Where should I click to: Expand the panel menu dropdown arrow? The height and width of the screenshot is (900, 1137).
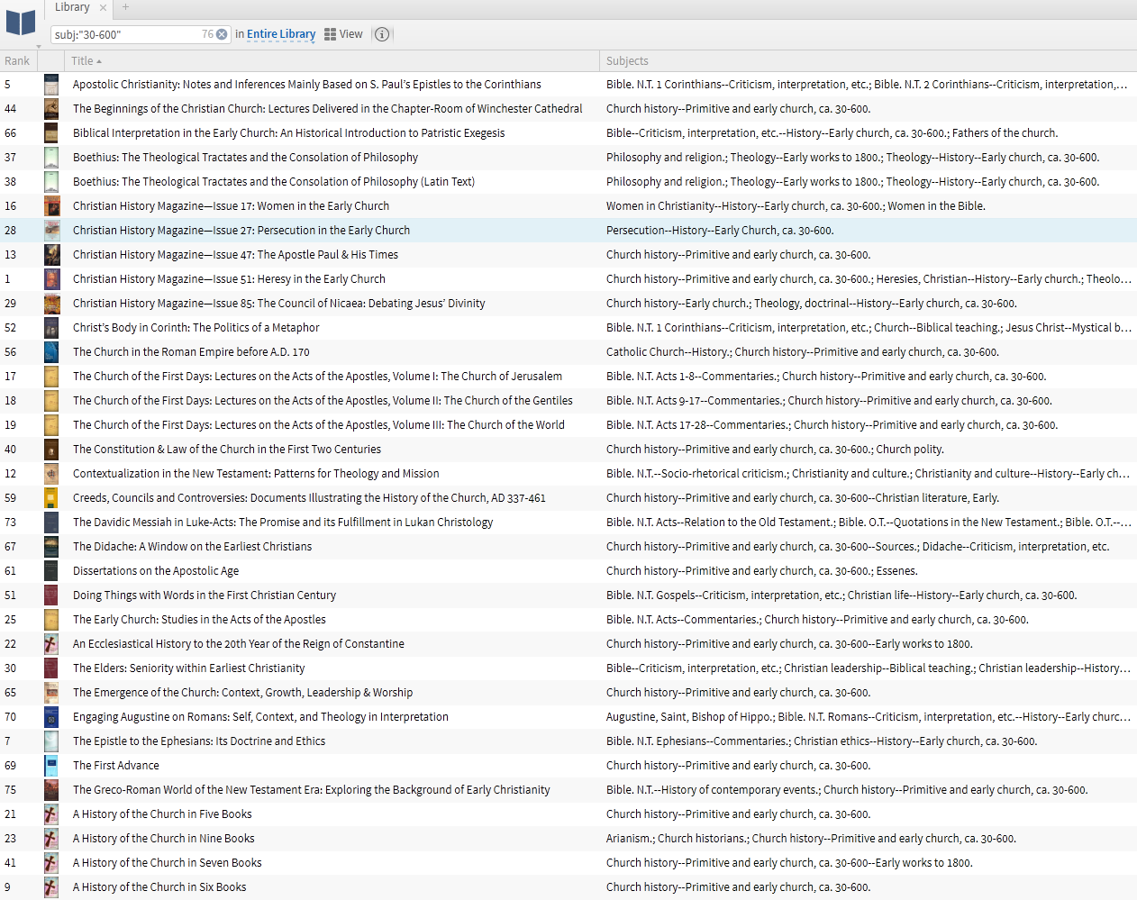[39, 46]
